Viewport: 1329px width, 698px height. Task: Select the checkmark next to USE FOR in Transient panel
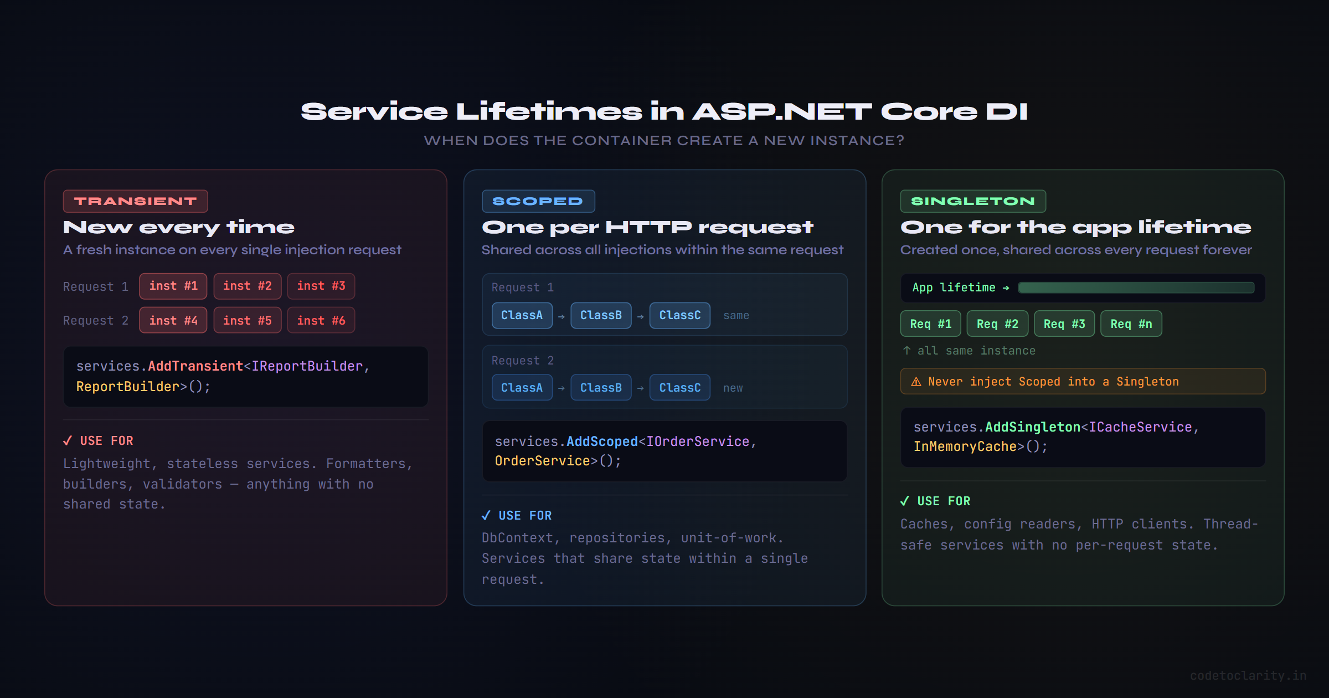tap(68, 440)
